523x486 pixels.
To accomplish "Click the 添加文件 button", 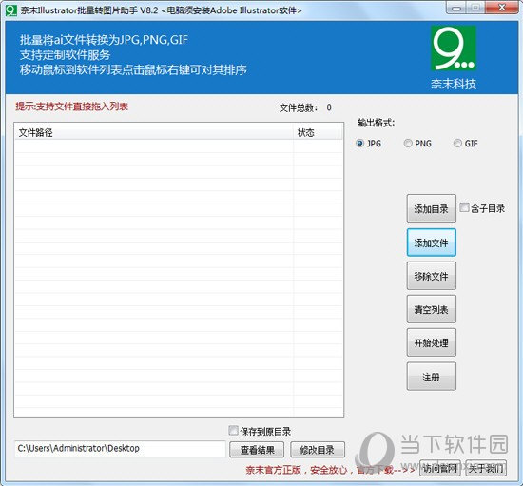I will point(431,243).
